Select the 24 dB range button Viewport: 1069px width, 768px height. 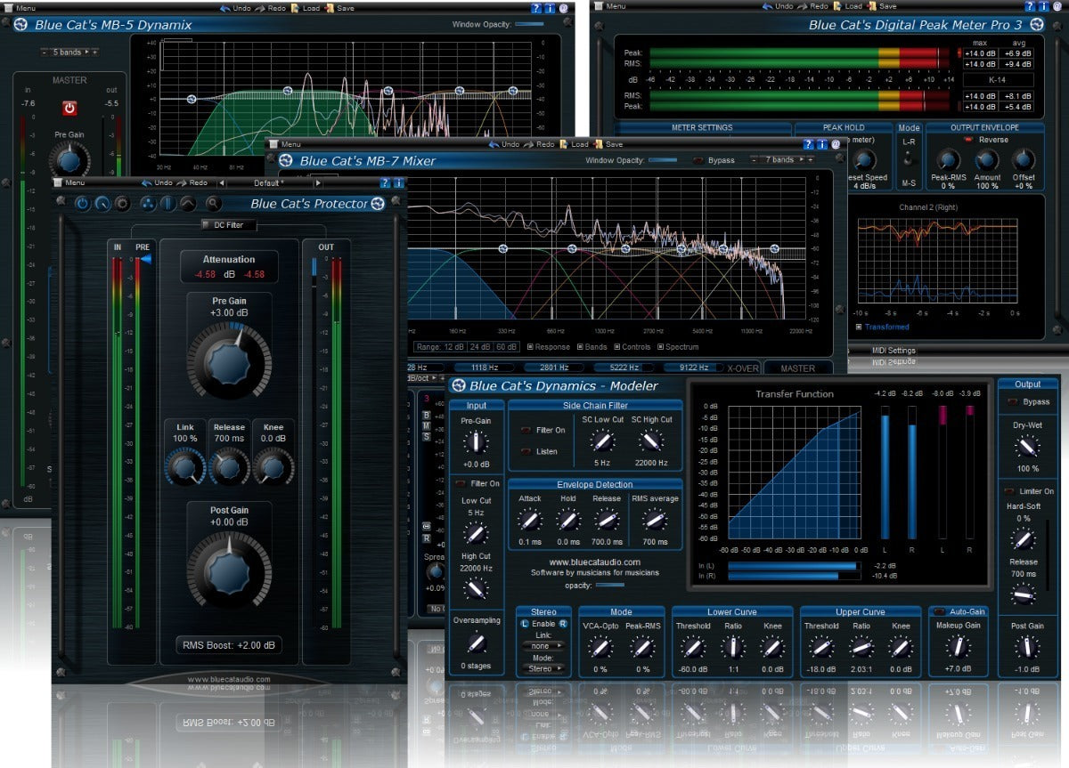tap(479, 347)
